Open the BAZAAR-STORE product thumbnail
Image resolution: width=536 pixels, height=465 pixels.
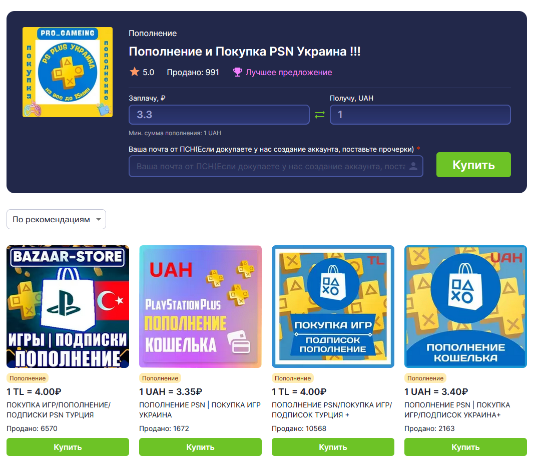(68, 307)
